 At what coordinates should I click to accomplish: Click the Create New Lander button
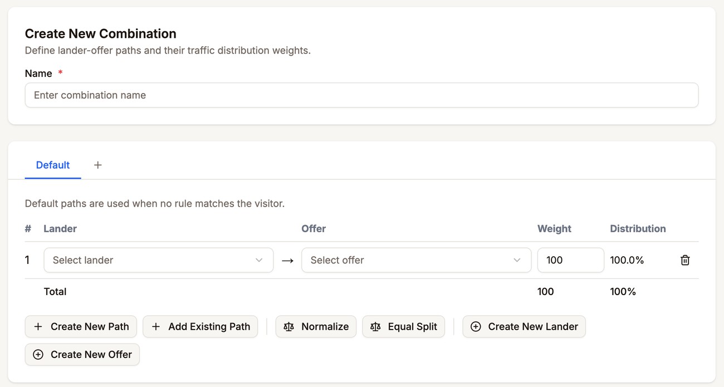(524, 327)
